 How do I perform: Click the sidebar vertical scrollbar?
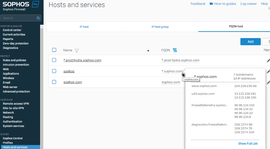42,86
